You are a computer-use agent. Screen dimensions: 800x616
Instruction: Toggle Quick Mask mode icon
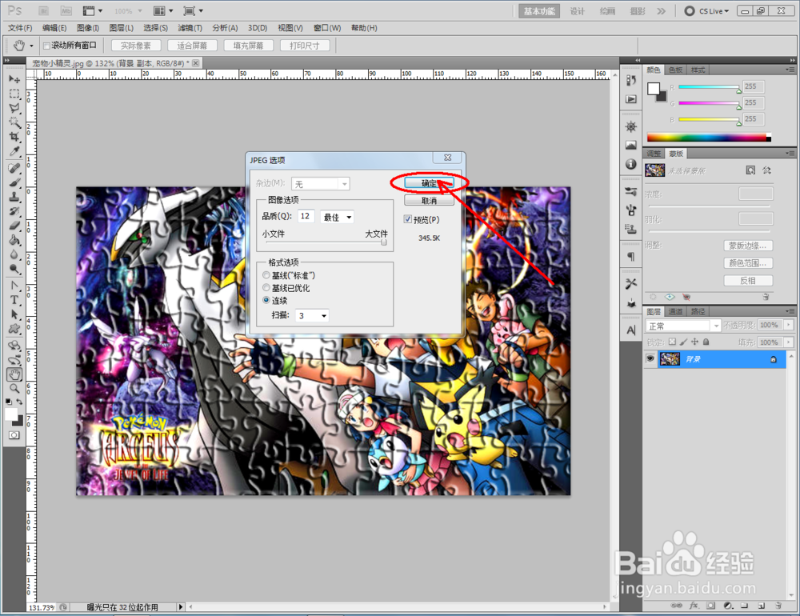14,435
